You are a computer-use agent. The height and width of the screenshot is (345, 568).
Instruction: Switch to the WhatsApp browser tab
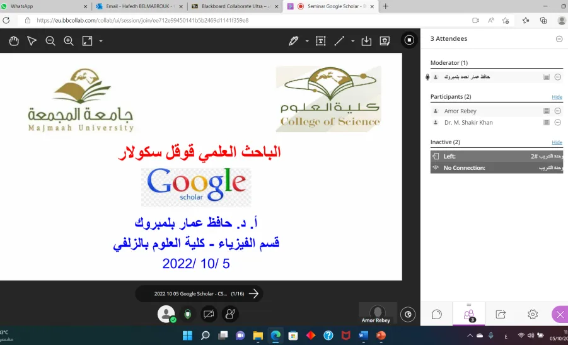point(45,6)
